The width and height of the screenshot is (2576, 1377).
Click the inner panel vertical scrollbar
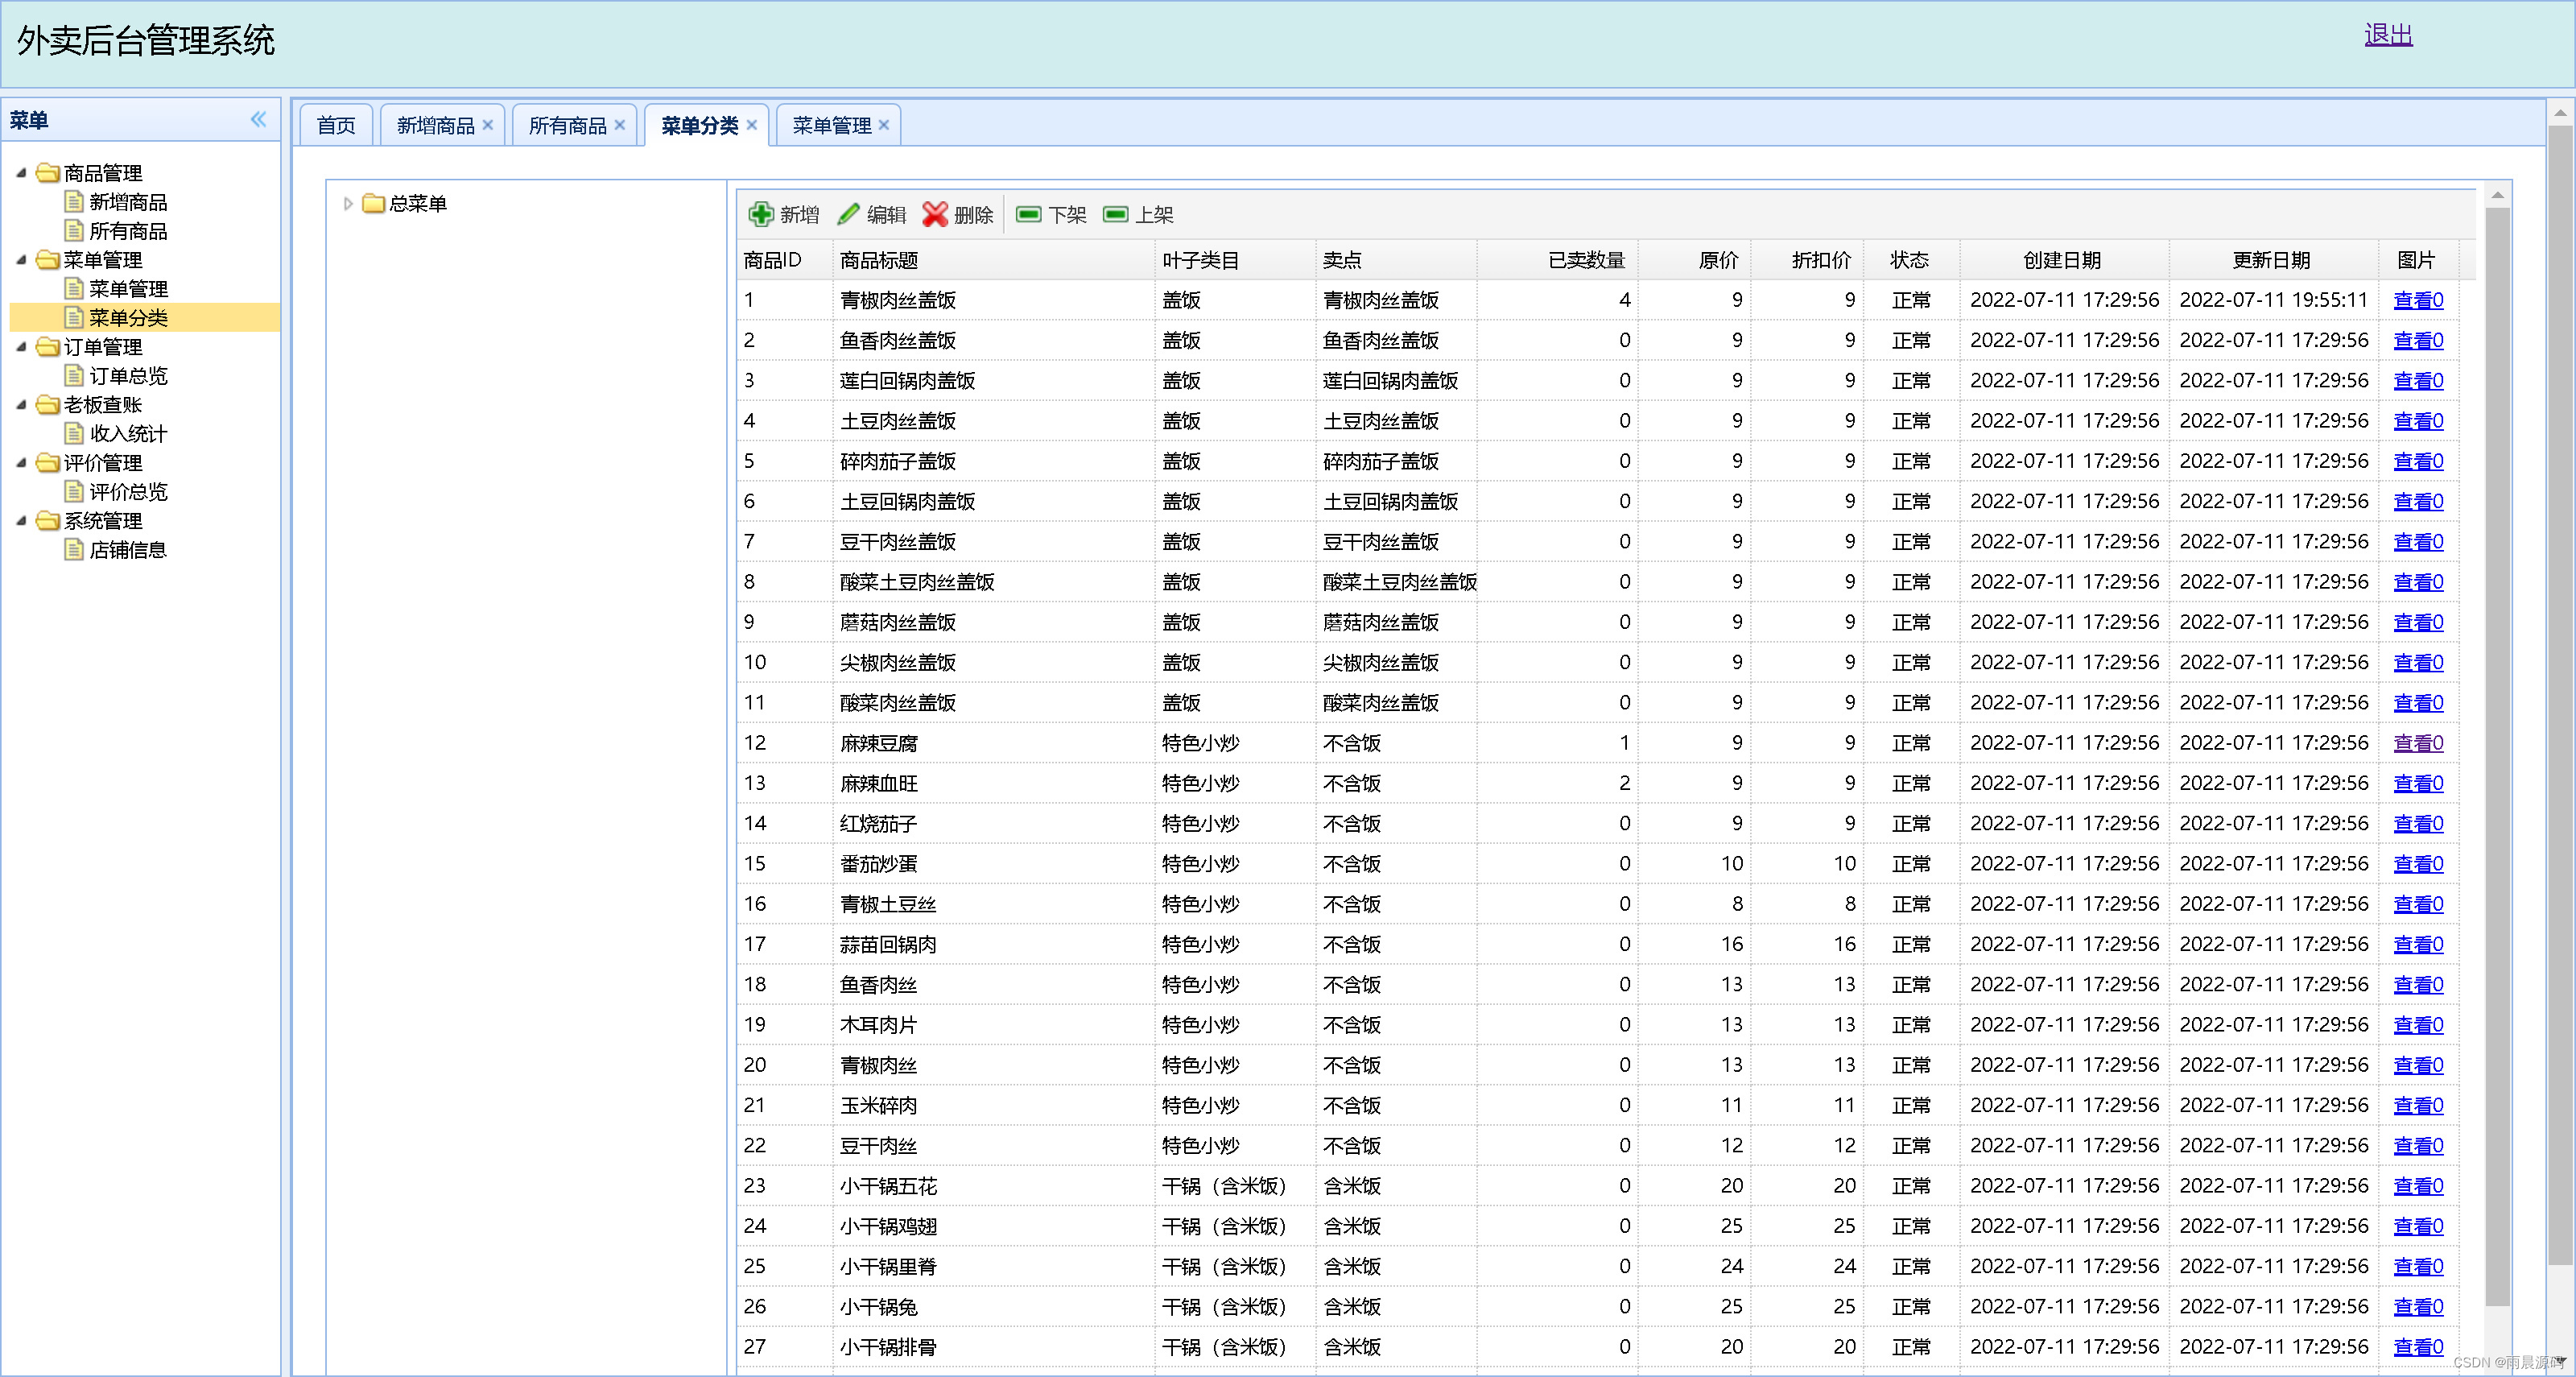[x=2497, y=755]
